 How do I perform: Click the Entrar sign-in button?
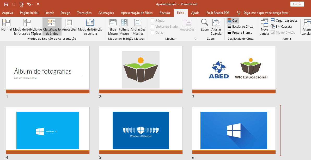point(297,4)
